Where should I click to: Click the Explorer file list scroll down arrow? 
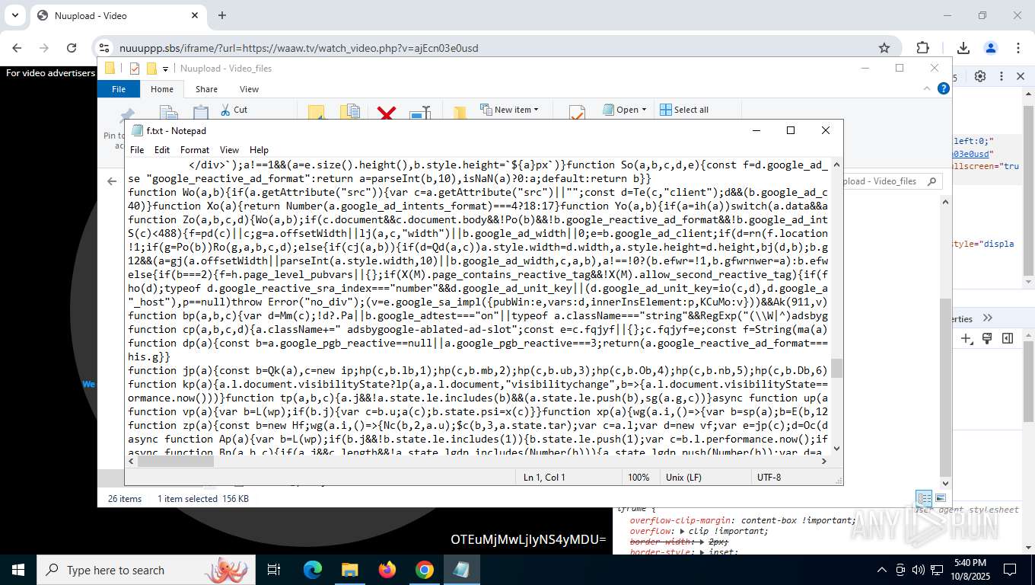pos(946,483)
